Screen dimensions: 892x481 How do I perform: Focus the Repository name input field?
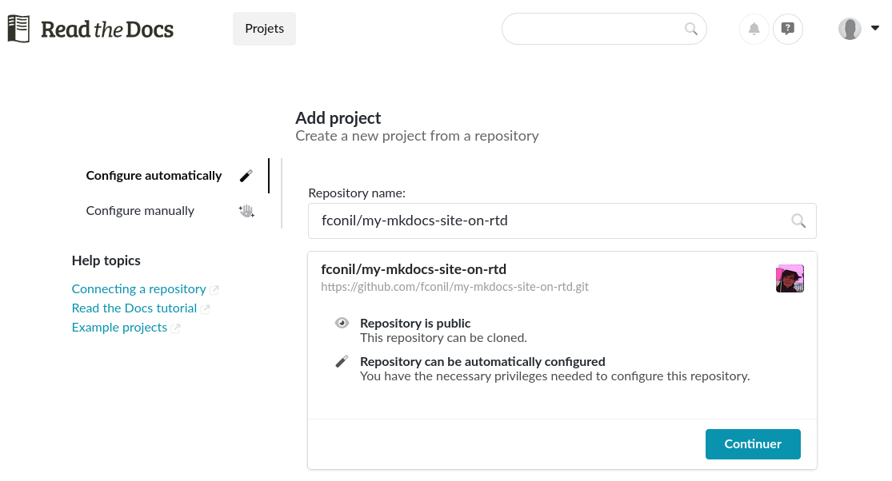pos(544,221)
